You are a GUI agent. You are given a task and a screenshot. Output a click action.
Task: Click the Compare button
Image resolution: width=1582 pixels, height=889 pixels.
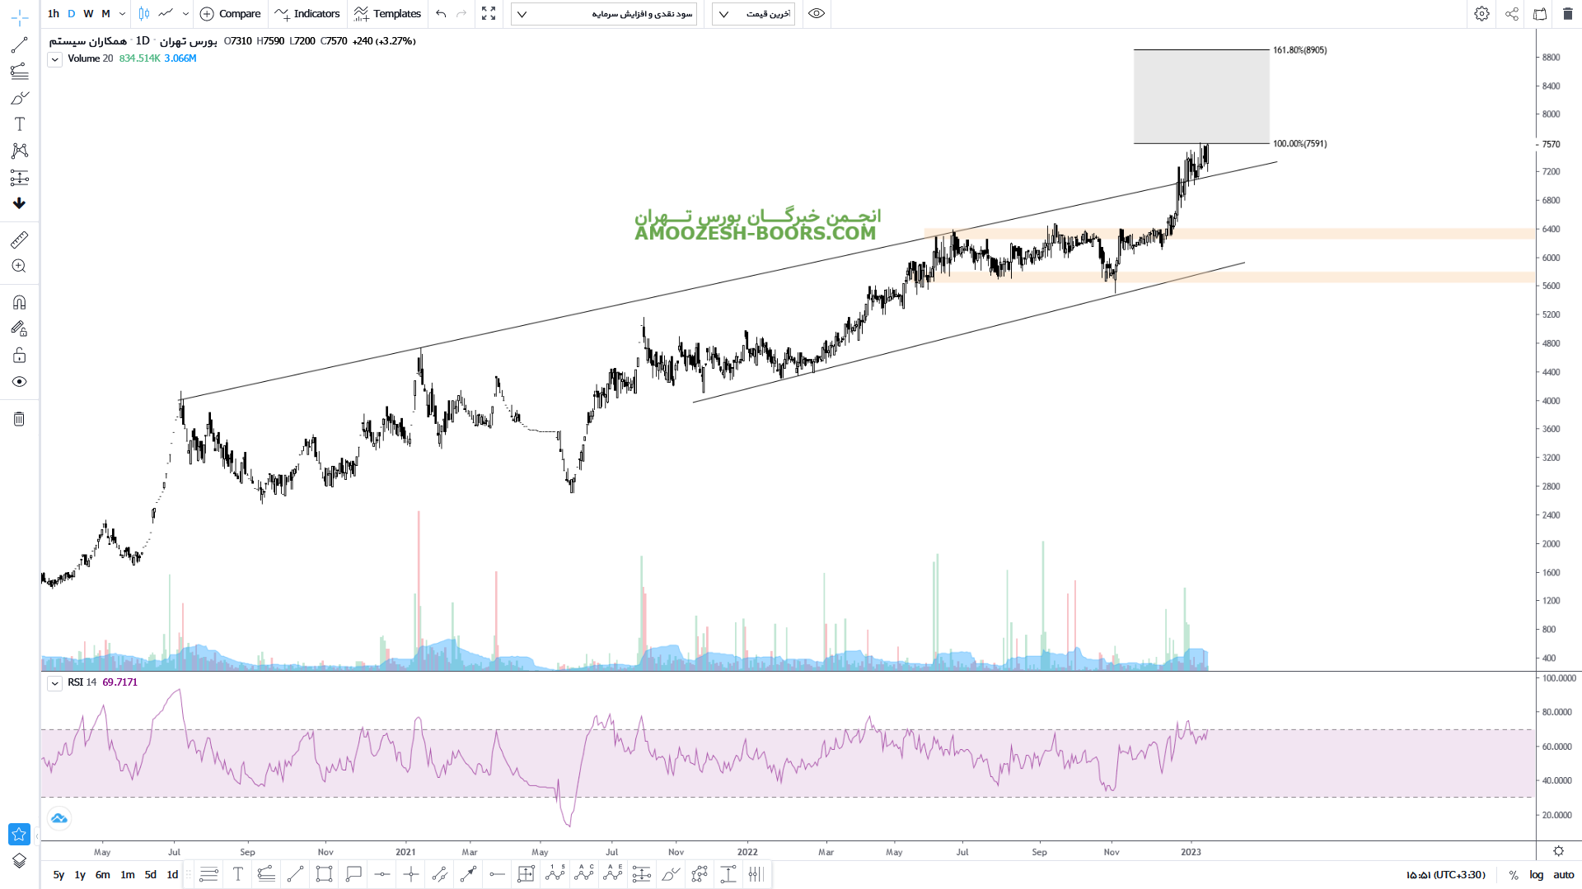tap(231, 14)
